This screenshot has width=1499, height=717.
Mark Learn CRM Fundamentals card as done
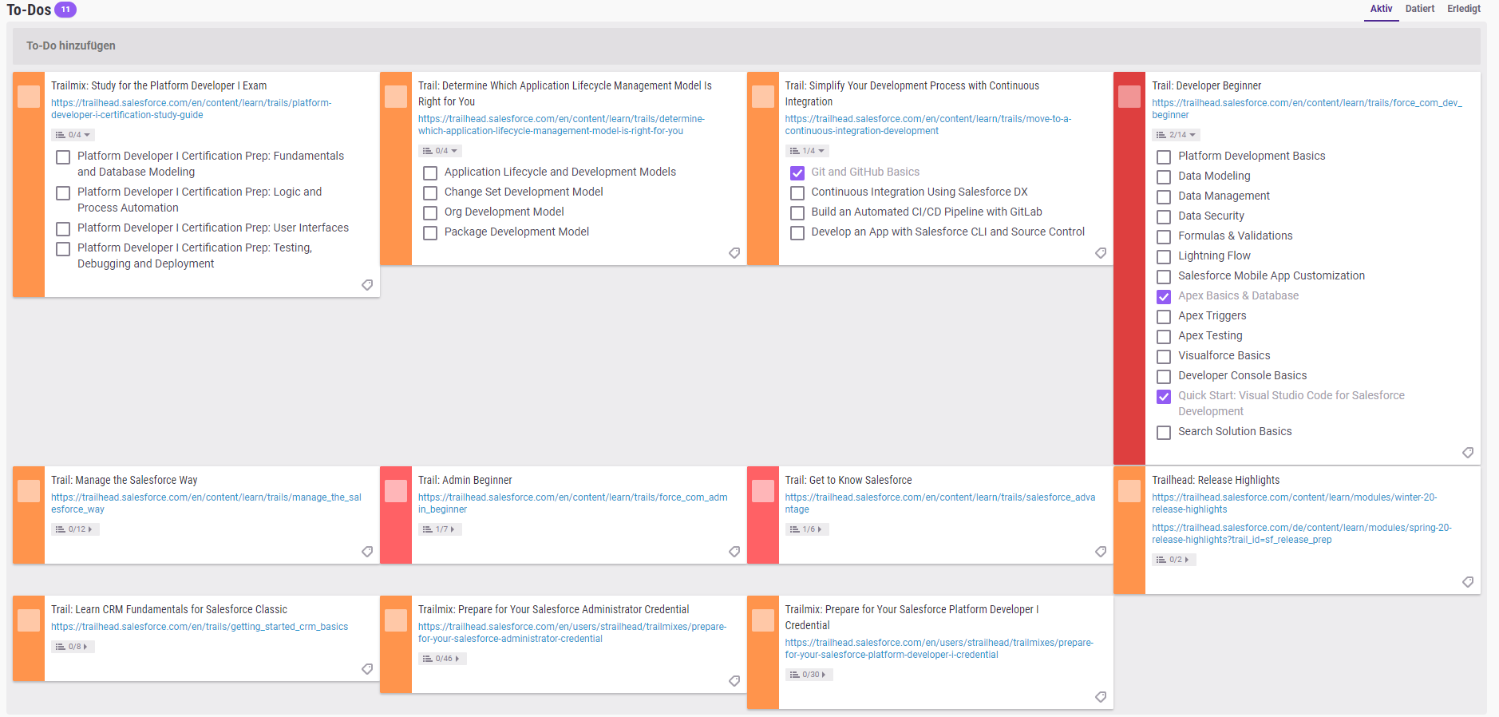point(29,620)
